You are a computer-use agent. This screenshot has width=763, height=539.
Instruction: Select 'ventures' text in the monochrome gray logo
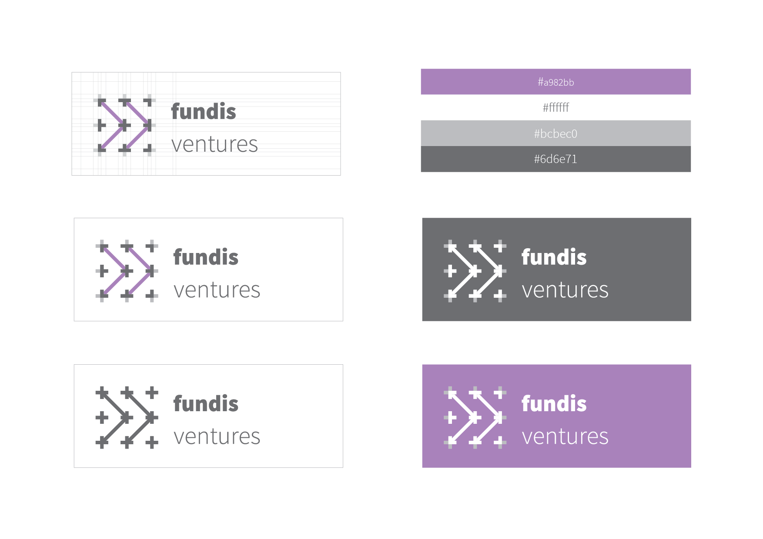217,437
